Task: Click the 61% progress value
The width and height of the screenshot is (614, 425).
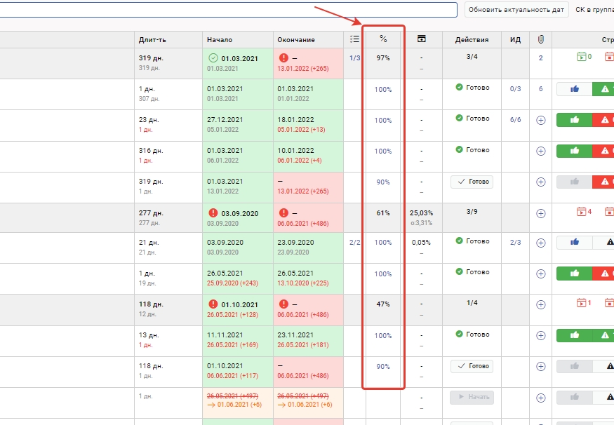Action: 383,212
